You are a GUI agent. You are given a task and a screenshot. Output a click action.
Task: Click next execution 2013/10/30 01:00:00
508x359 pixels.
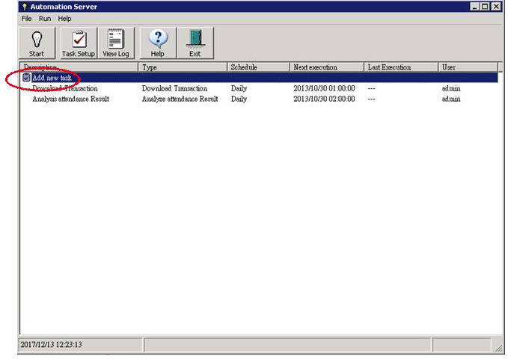tap(324, 88)
